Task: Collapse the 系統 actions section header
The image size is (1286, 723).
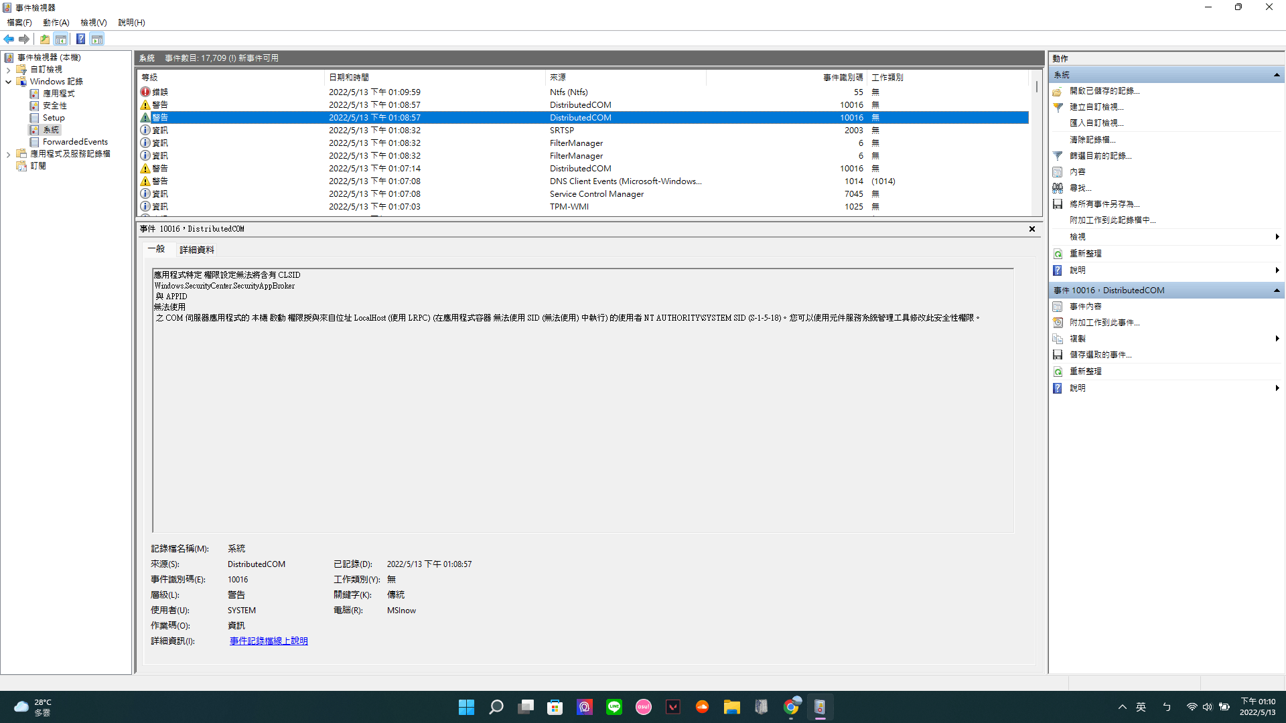Action: (1277, 75)
